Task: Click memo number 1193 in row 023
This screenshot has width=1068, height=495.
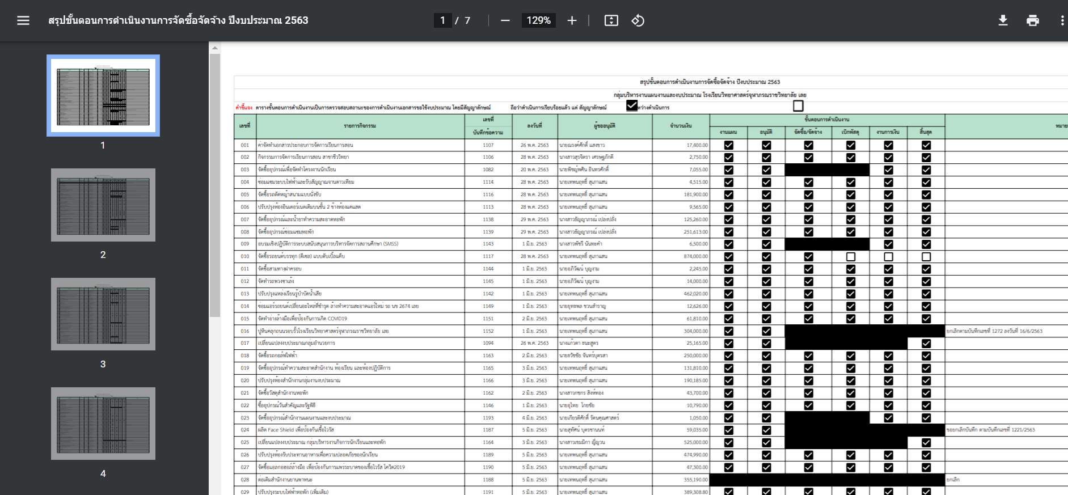Action: (x=488, y=418)
